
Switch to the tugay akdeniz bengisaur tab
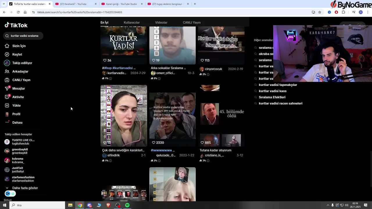168,4
